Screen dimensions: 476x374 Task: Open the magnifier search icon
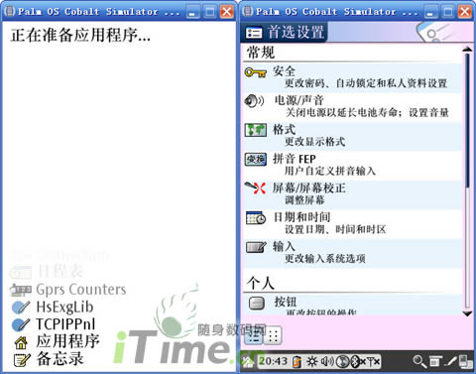419,361
